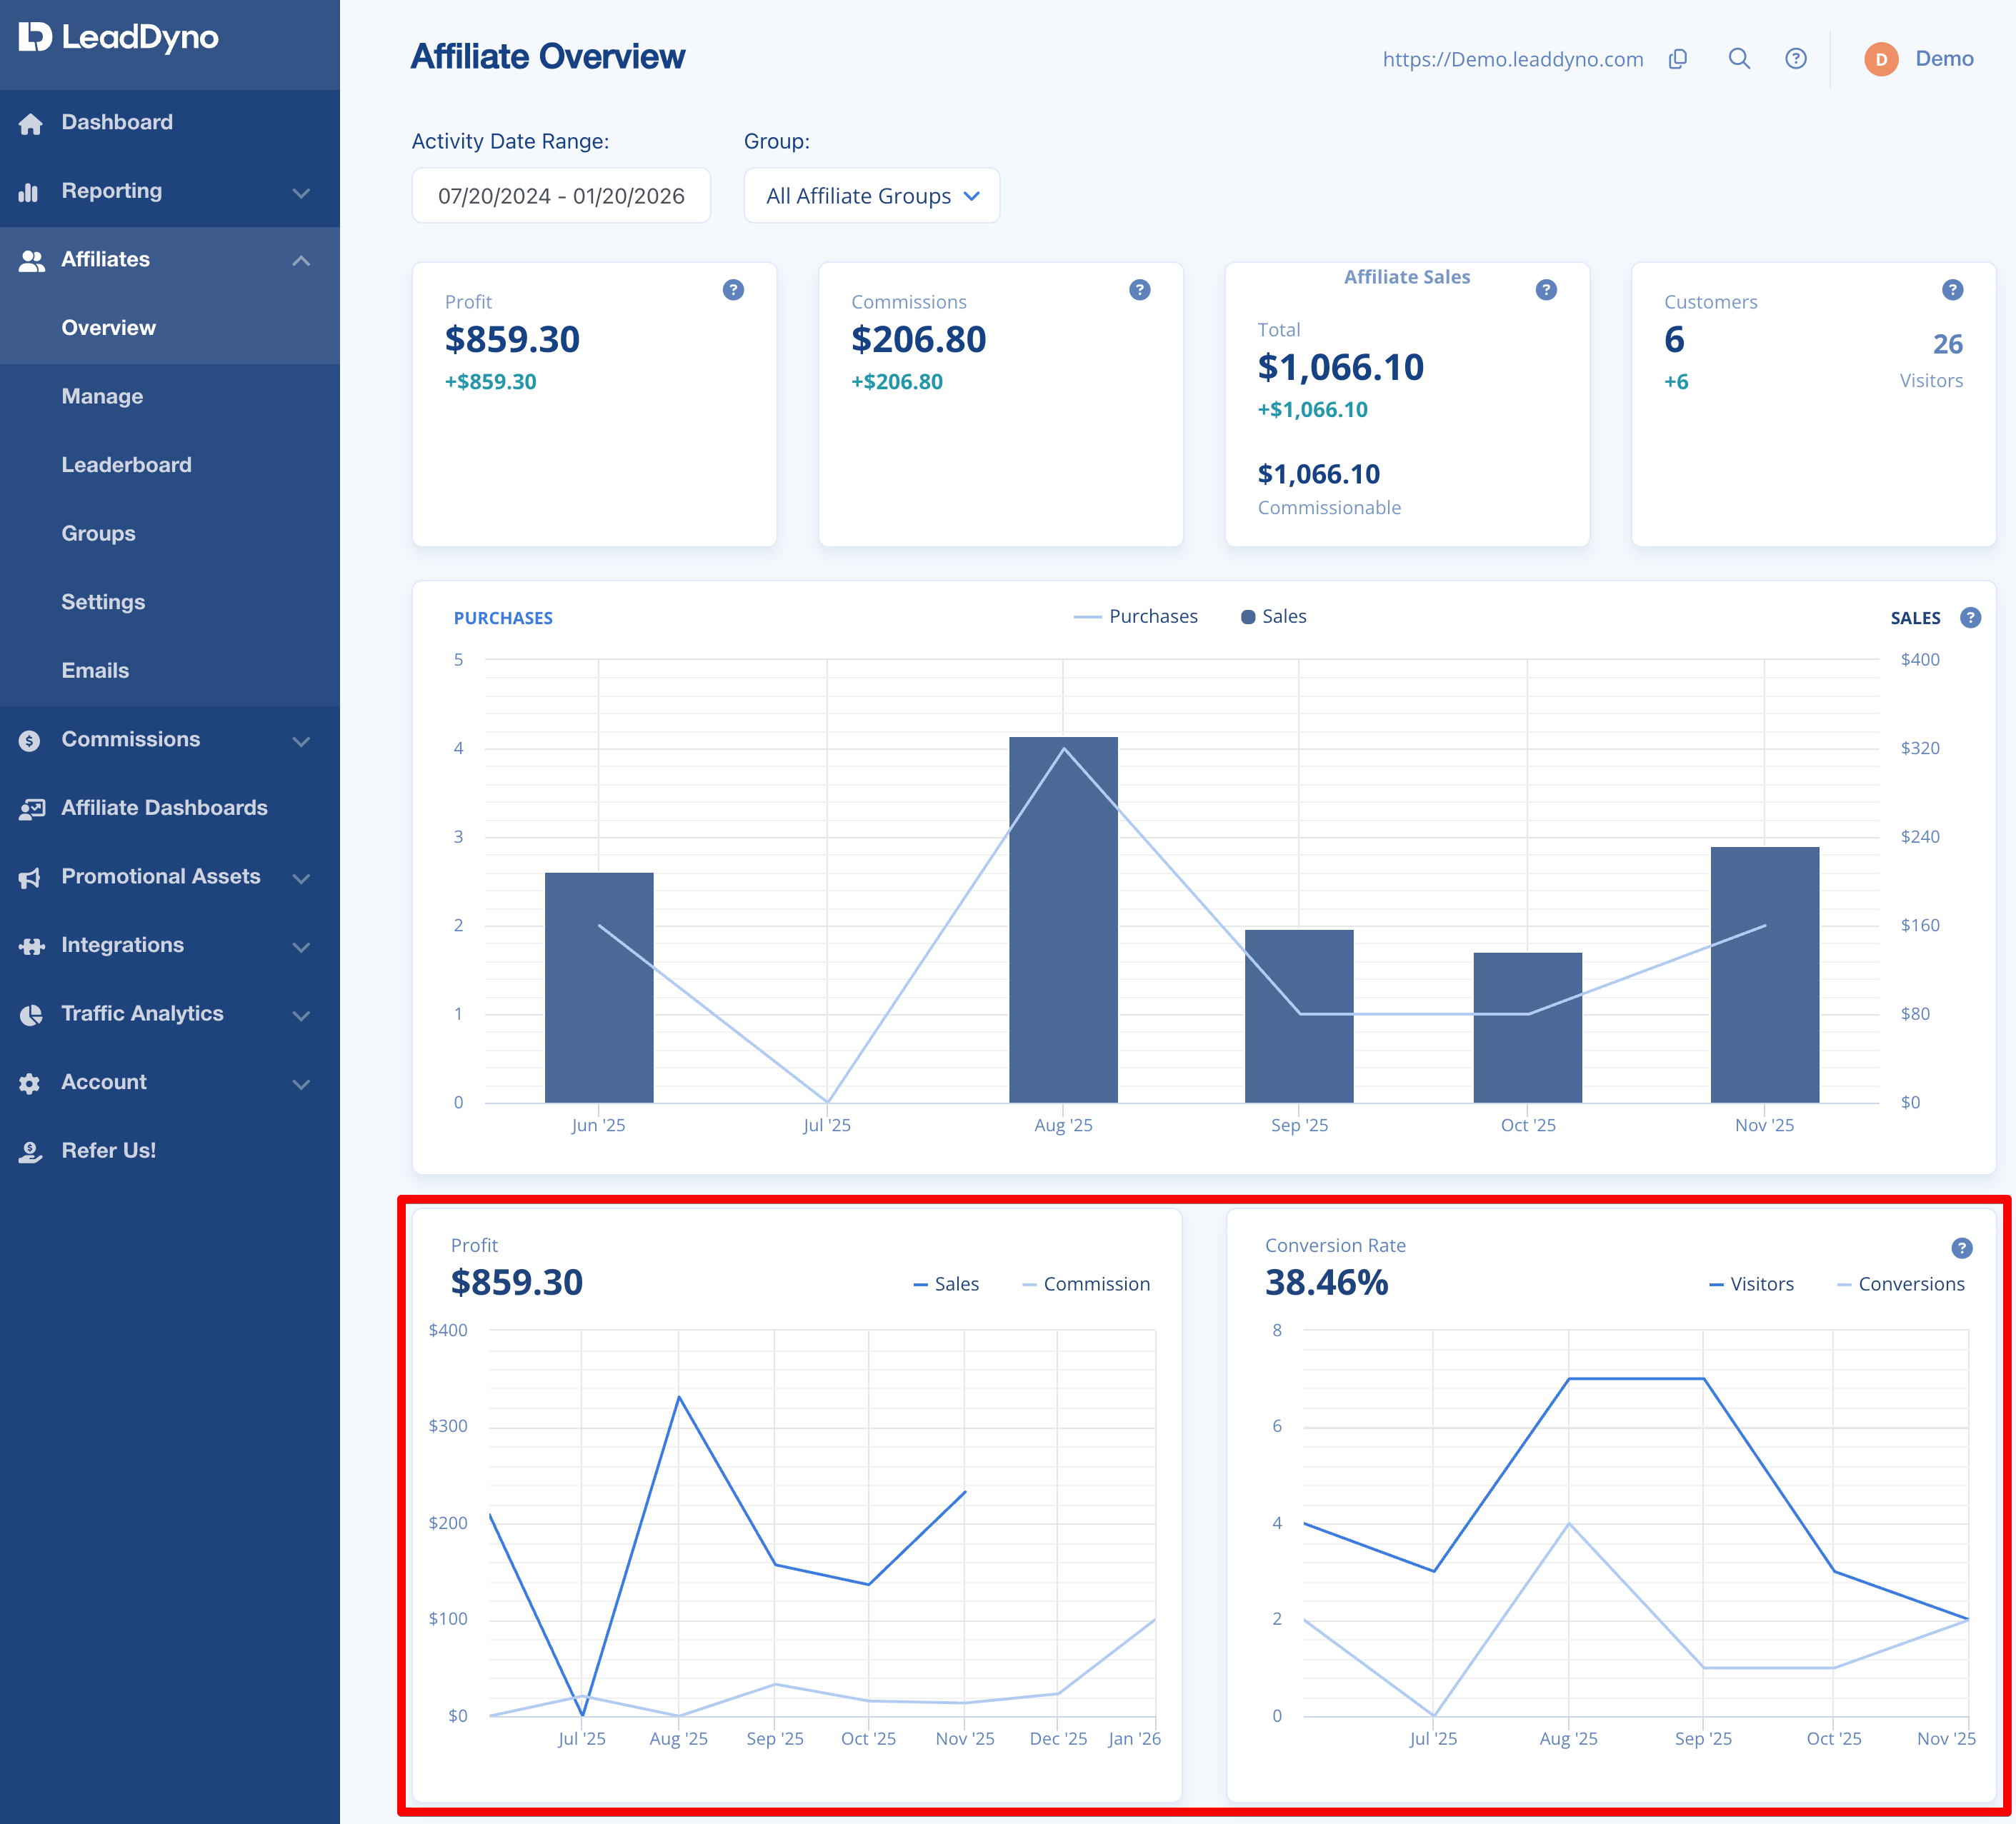
Task: Click the Integrations puzzle piece icon
Action: pyautogui.click(x=32, y=946)
